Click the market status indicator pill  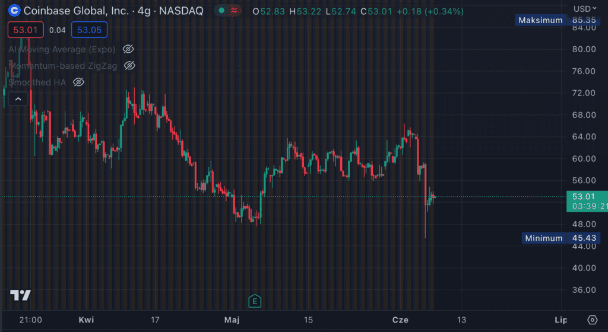pos(227,11)
